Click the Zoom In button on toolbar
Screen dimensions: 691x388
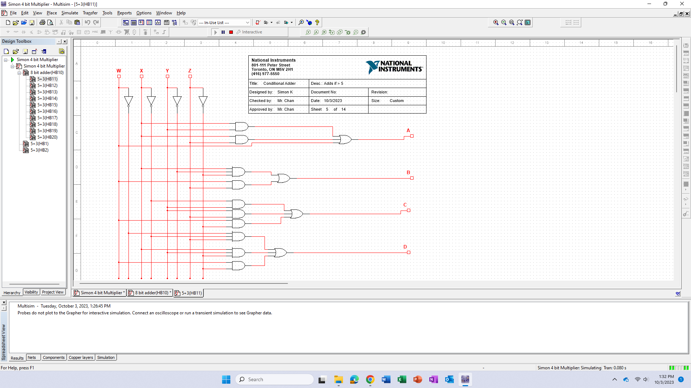(x=496, y=22)
